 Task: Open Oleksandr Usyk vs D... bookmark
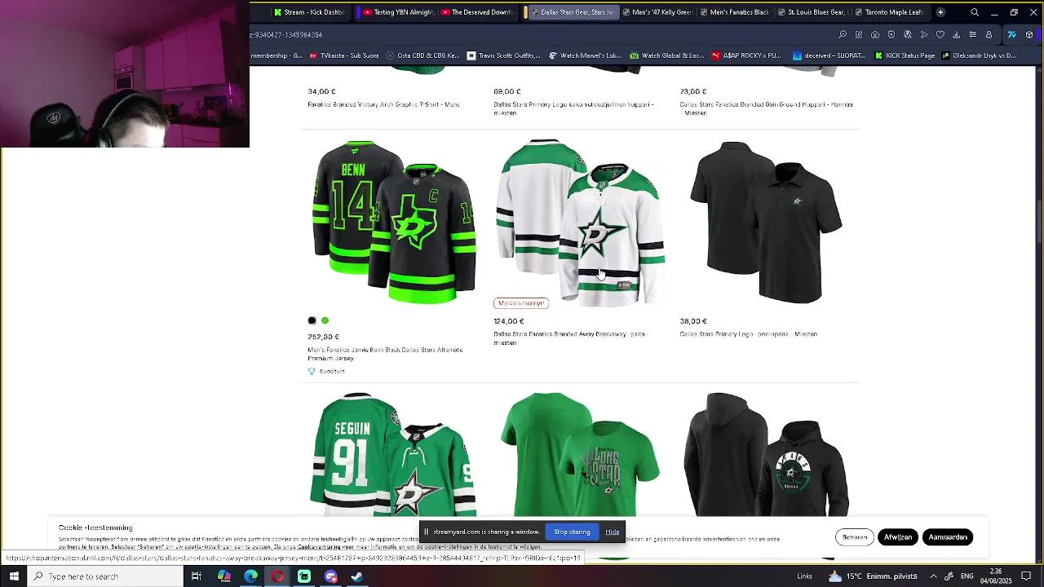(979, 55)
